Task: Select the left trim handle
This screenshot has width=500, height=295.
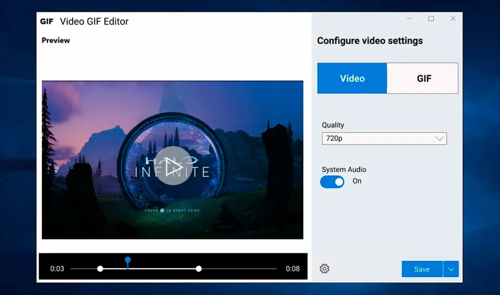Action: (x=100, y=267)
